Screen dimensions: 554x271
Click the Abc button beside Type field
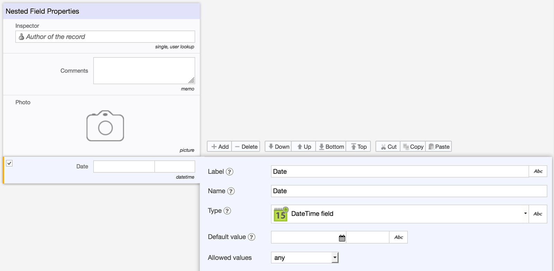click(538, 214)
